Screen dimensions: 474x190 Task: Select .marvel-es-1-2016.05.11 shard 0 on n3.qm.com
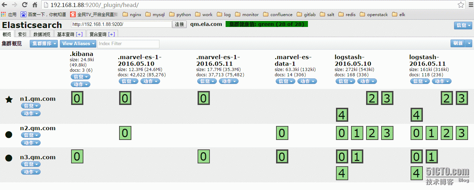tap(204, 156)
